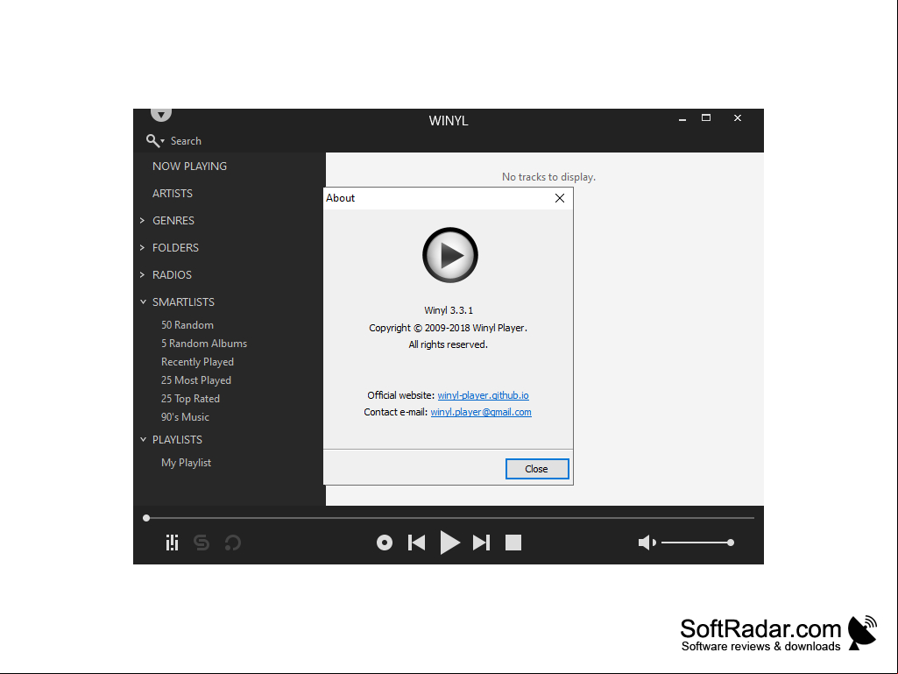This screenshot has height=674, width=898.
Task: Start playback with the Play button
Action: 449,543
